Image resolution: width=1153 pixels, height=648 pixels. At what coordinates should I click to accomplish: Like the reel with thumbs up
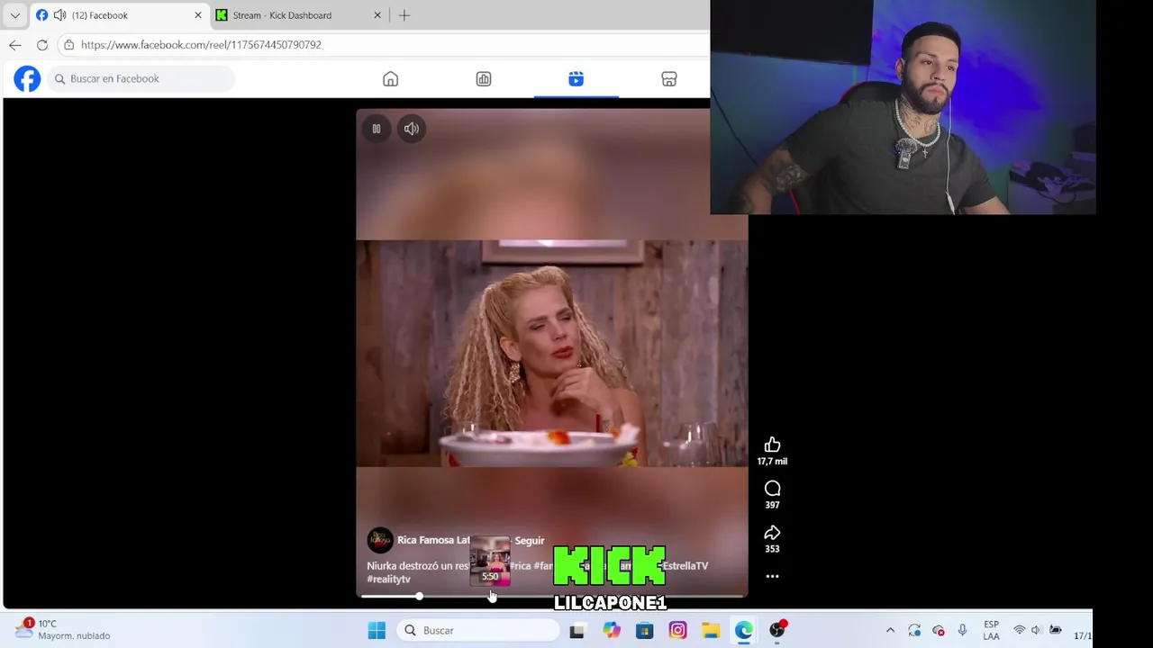772,445
